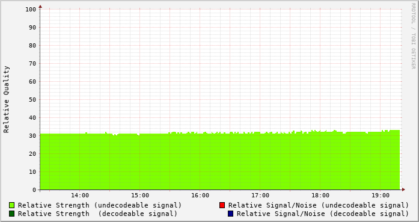This screenshot has width=419, height=222.
Task: Click the RRDTOOL / TOBI OETIKER watermark
Action: [x=413, y=36]
